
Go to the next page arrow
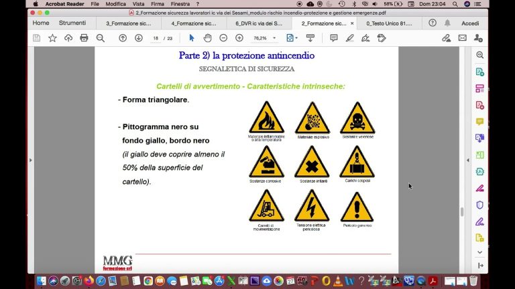click(139, 38)
